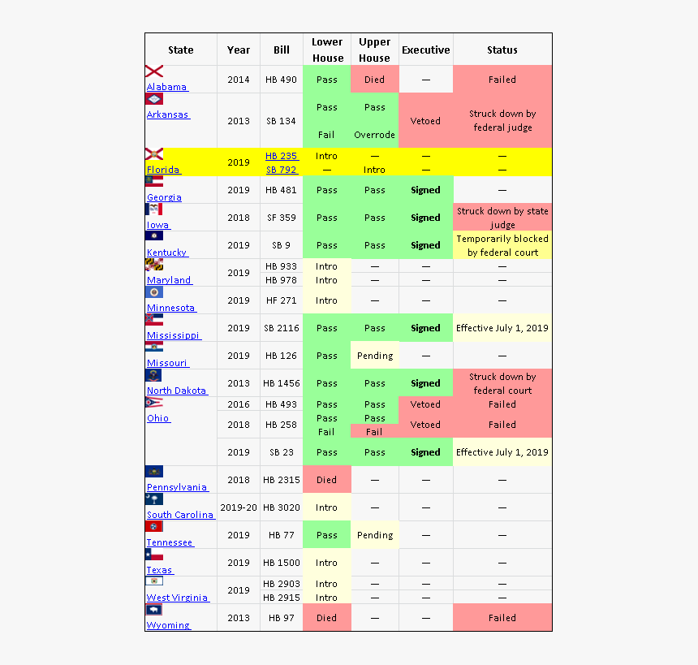Click the Arkansas flag icon
This screenshot has height=665, width=698.
point(154,99)
